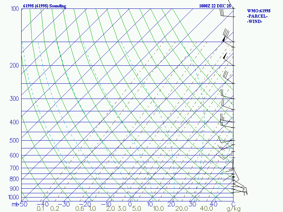Click the -20 temperature axis label

click(85, 204)
